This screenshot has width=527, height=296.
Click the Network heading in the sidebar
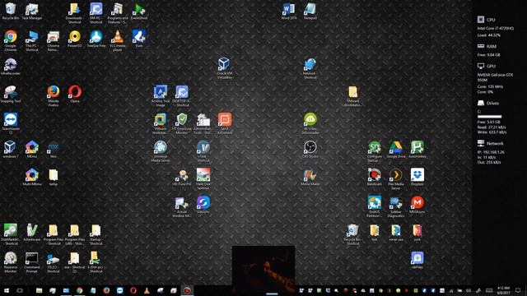point(495,143)
